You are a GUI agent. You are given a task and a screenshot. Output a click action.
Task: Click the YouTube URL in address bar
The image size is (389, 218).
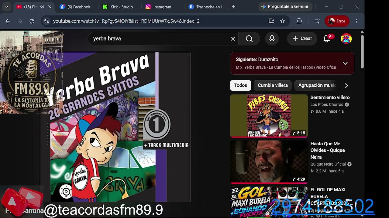(x=126, y=21)
